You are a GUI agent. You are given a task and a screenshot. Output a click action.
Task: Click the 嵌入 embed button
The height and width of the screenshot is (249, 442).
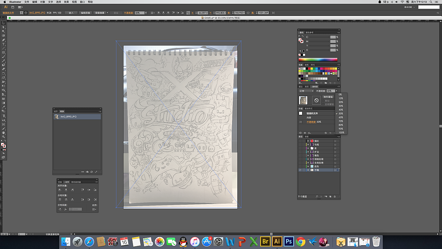tap(71, 13)
